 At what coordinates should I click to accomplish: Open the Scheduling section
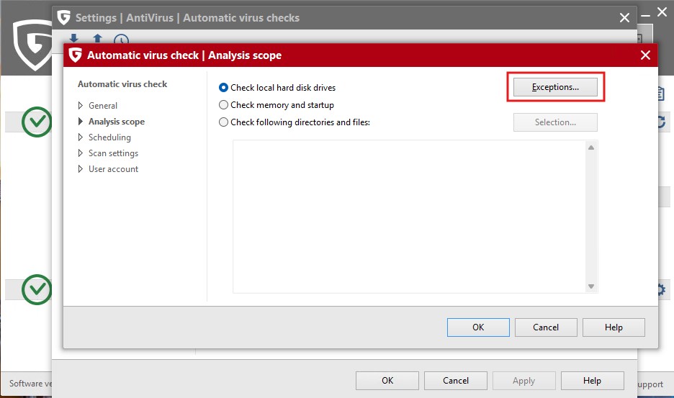(x=109, y=137)
